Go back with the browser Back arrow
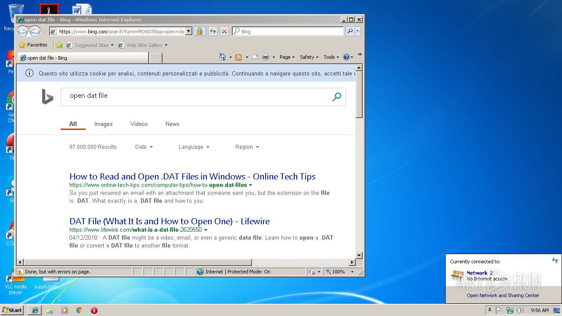This screenshot has width=562, height=316. [22, 31]
